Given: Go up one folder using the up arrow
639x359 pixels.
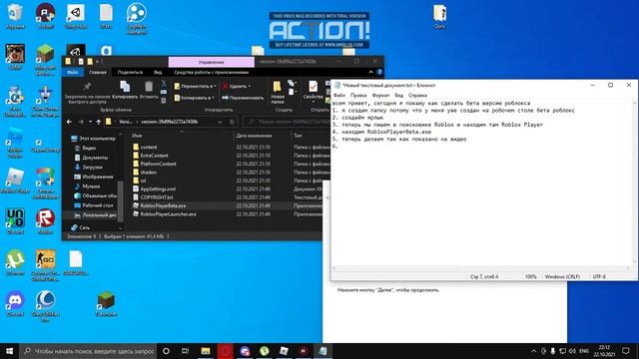Looking at the screenshot, I should coord(99,122).
